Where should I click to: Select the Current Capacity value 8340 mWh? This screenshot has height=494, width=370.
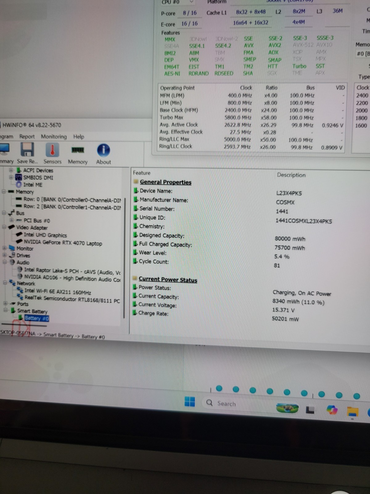pyautogui.click(x=298, y=302)
